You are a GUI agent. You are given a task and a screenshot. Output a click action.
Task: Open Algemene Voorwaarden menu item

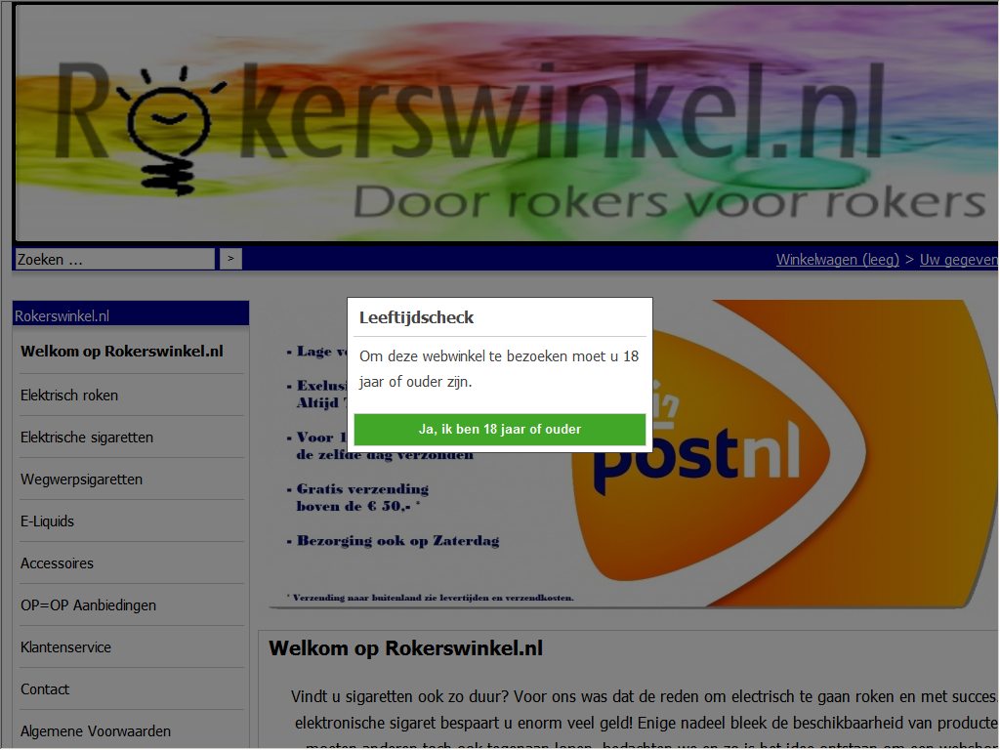coord(96,731)
